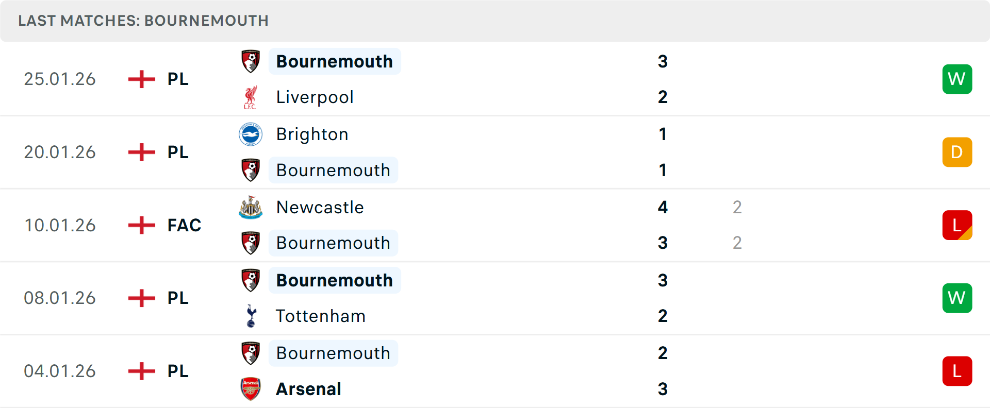This screenshot has width=990, height=408.
Task: Click England flag icon for 10.01.26 match
Action: click(142, 225)
